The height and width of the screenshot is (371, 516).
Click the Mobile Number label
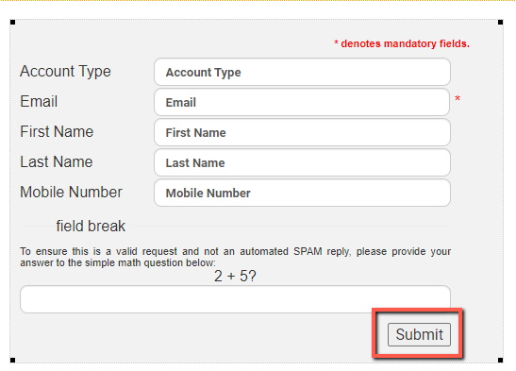(x=71, y=193)
